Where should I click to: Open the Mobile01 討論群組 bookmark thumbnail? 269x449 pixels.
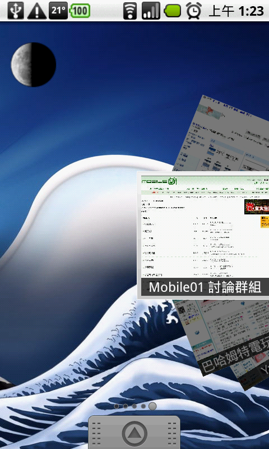[x=203, y=235]
